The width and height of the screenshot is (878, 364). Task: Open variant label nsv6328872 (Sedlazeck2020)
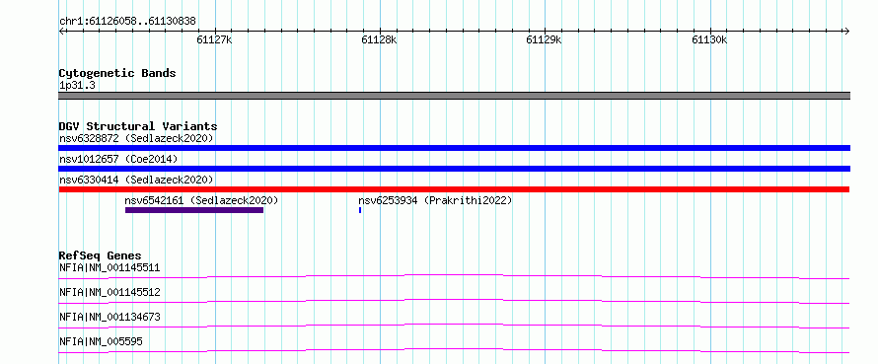coord(136,138)
